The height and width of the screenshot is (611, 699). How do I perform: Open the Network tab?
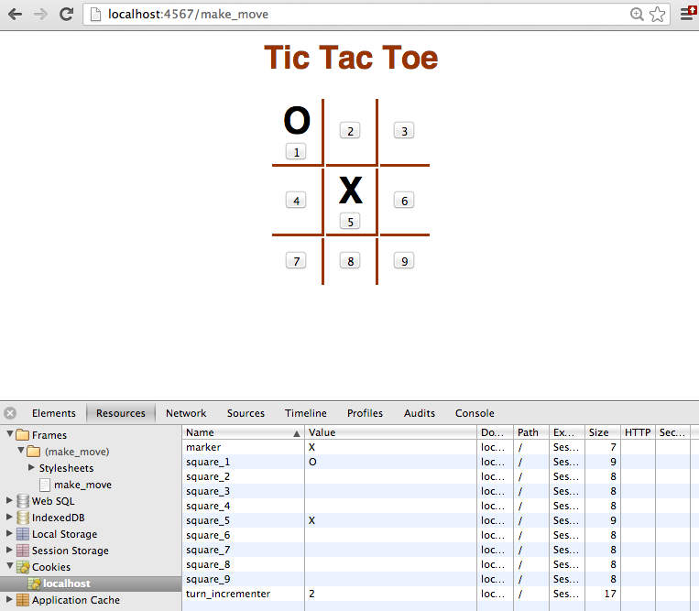point(186,413)
